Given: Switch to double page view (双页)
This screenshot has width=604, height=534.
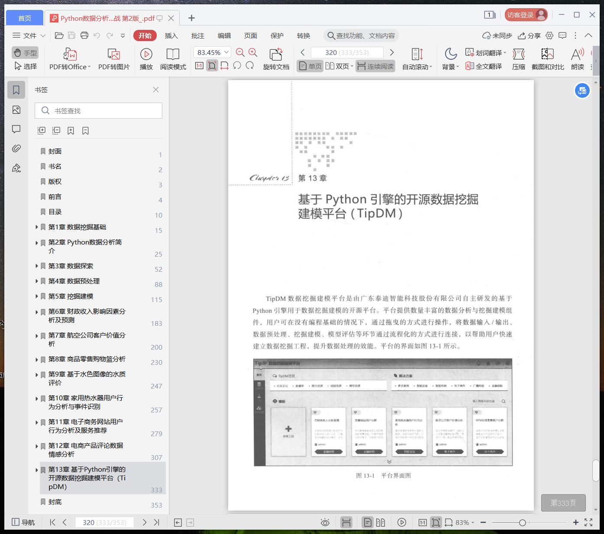Looking at the screenshot, I should tap(339, 66).
